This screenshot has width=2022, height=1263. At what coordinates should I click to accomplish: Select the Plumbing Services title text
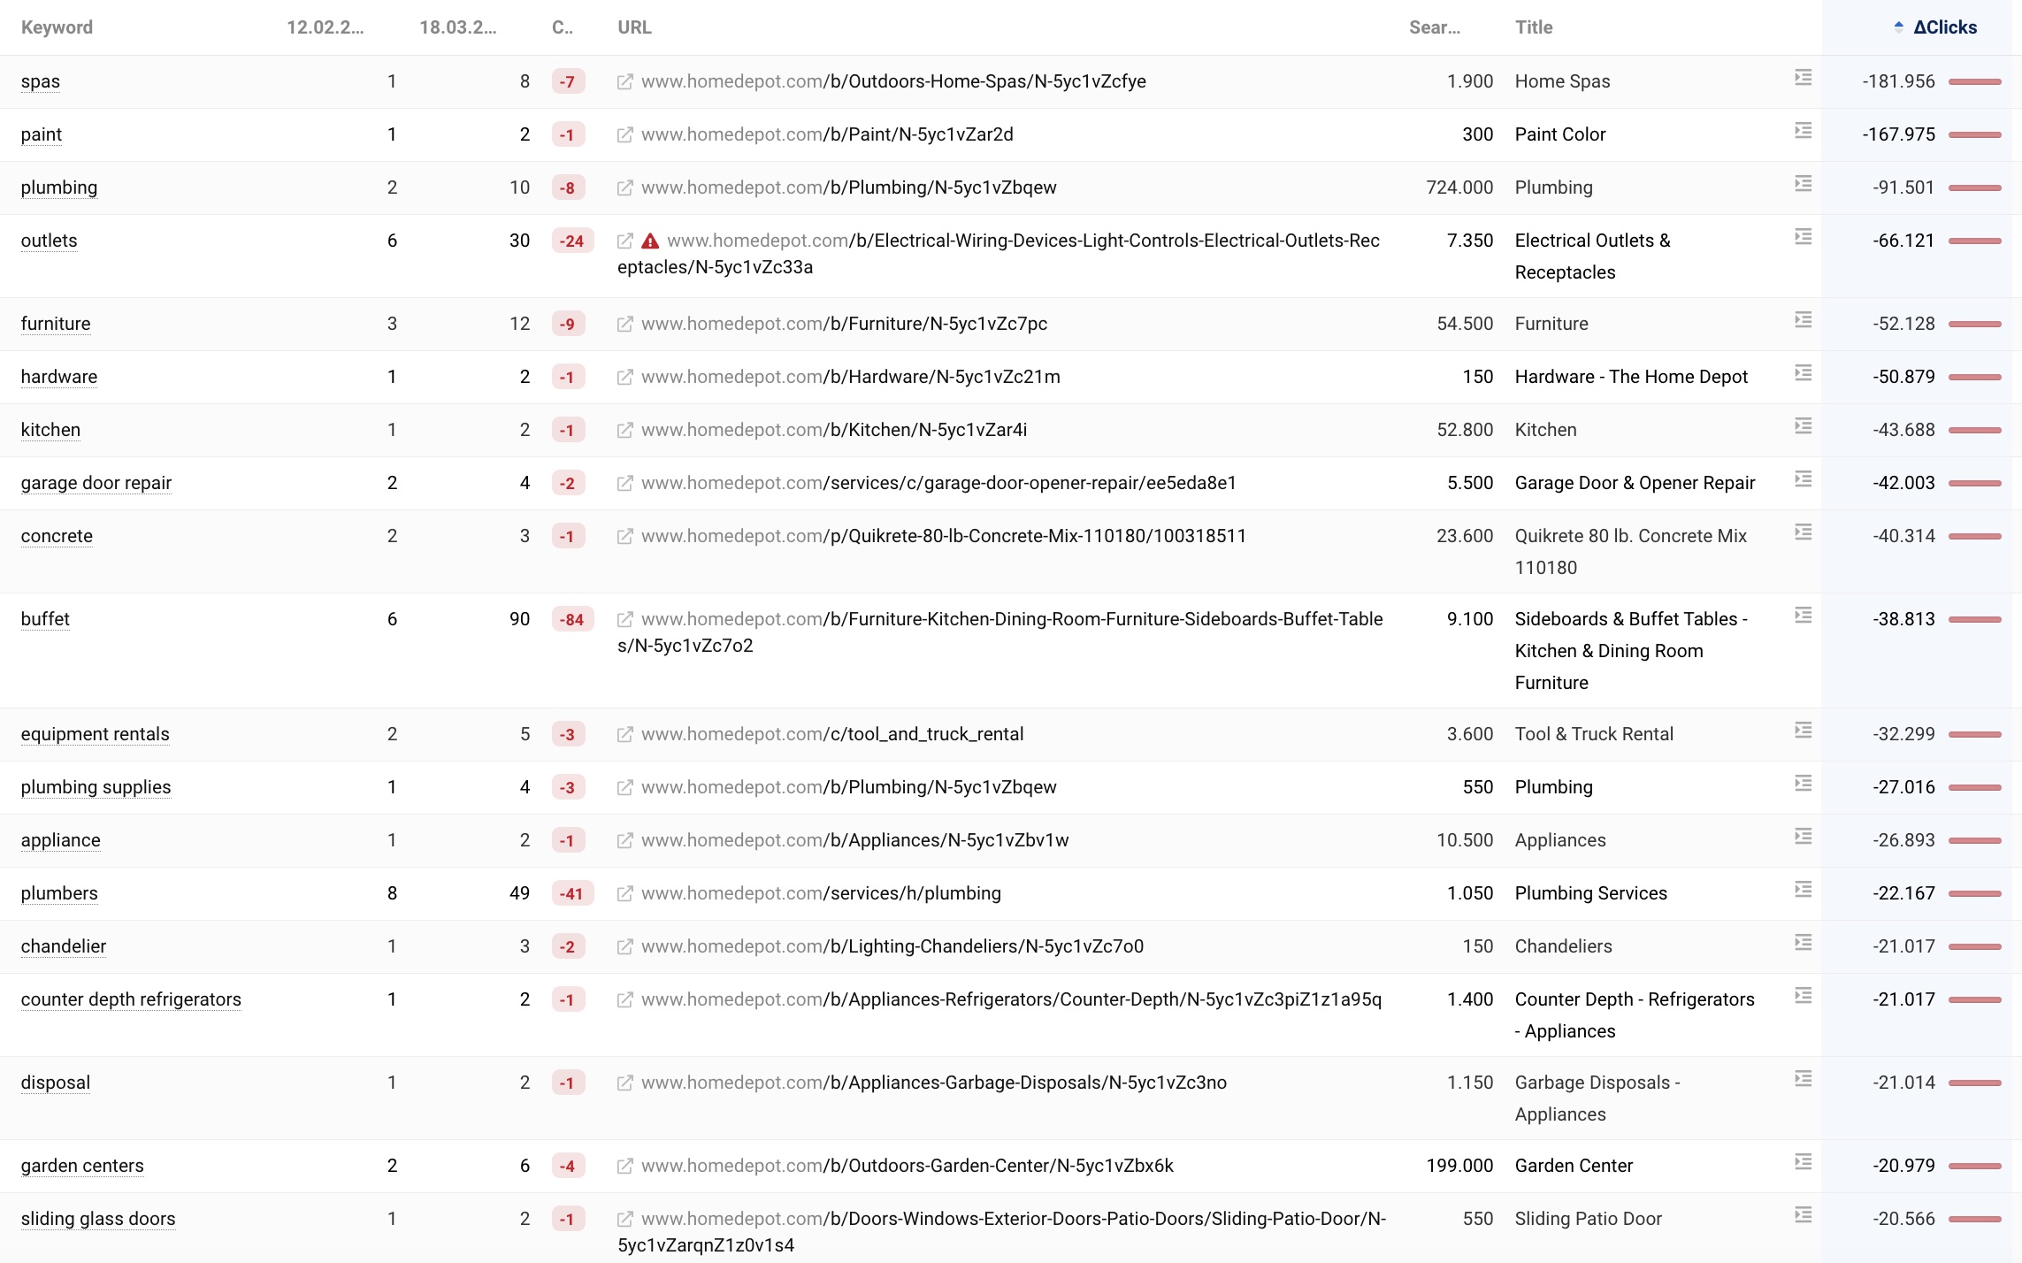1591,893
